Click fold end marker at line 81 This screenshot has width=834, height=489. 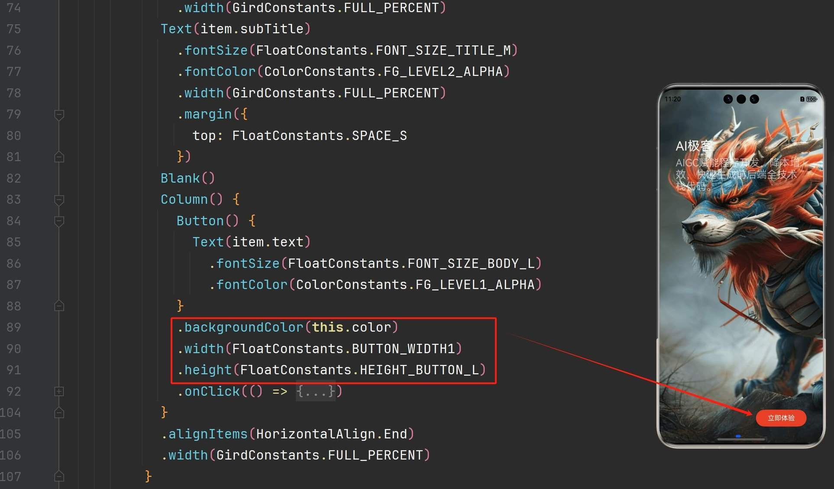click(x=59, y=157)
